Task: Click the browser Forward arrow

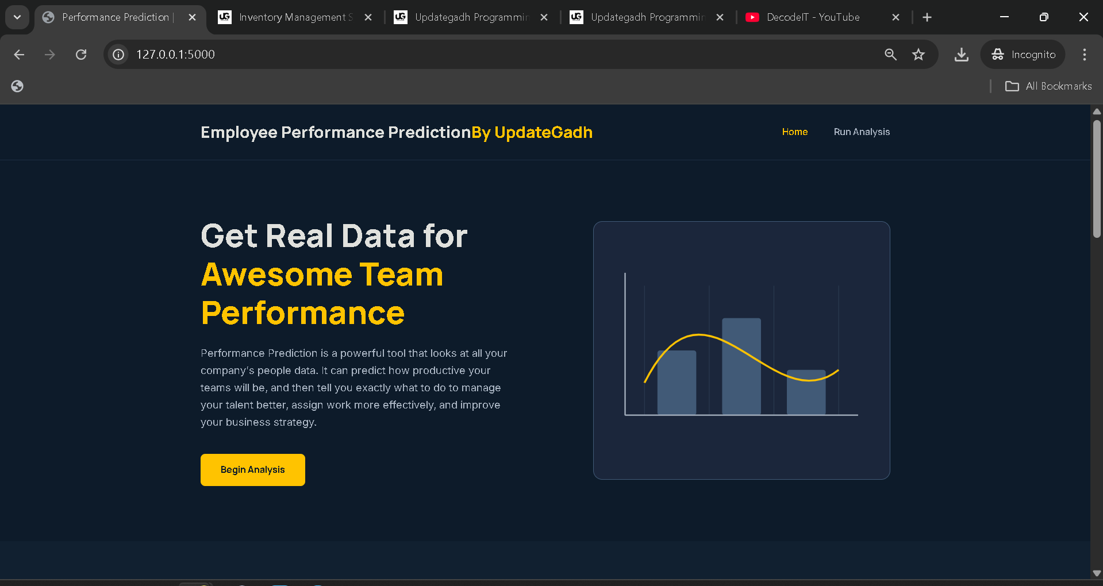Action: (50, 55)
